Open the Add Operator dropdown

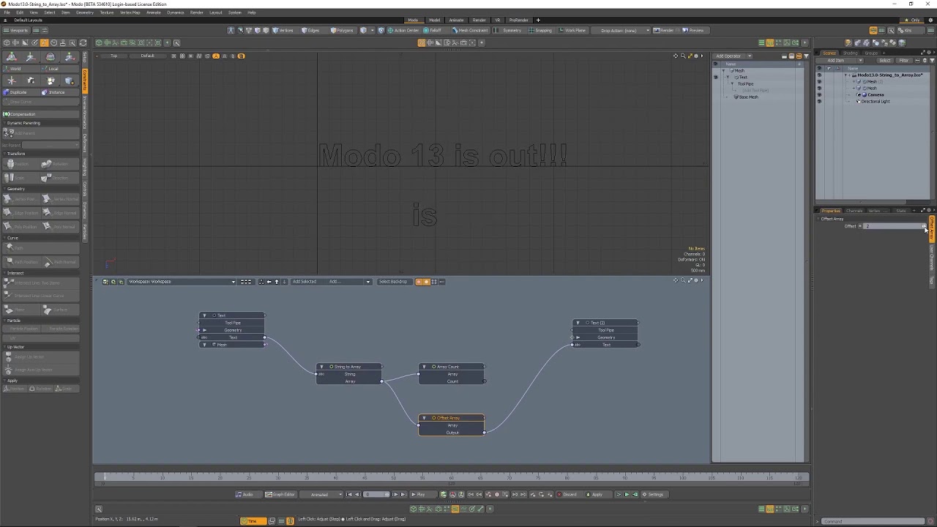733,56
